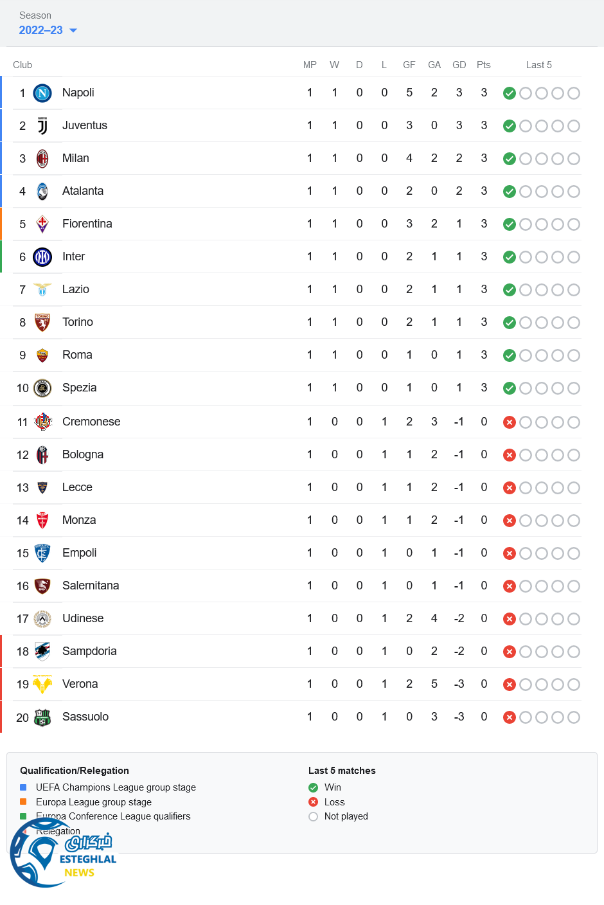Click the orange Europa League legend swatch
604x905 pixels.
[23, 802]
